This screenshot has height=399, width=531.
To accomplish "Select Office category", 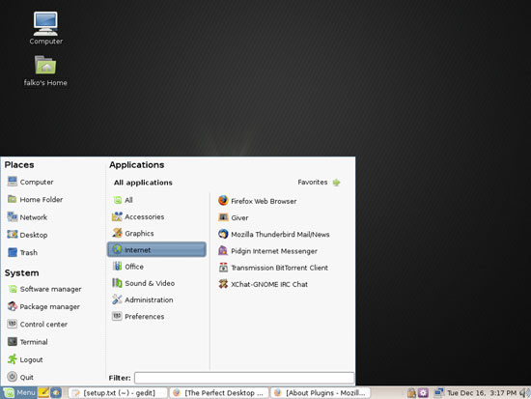I will click(x=156, y=266).
